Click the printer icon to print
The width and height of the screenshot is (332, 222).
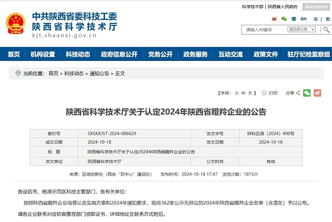[x=264, y=93]
